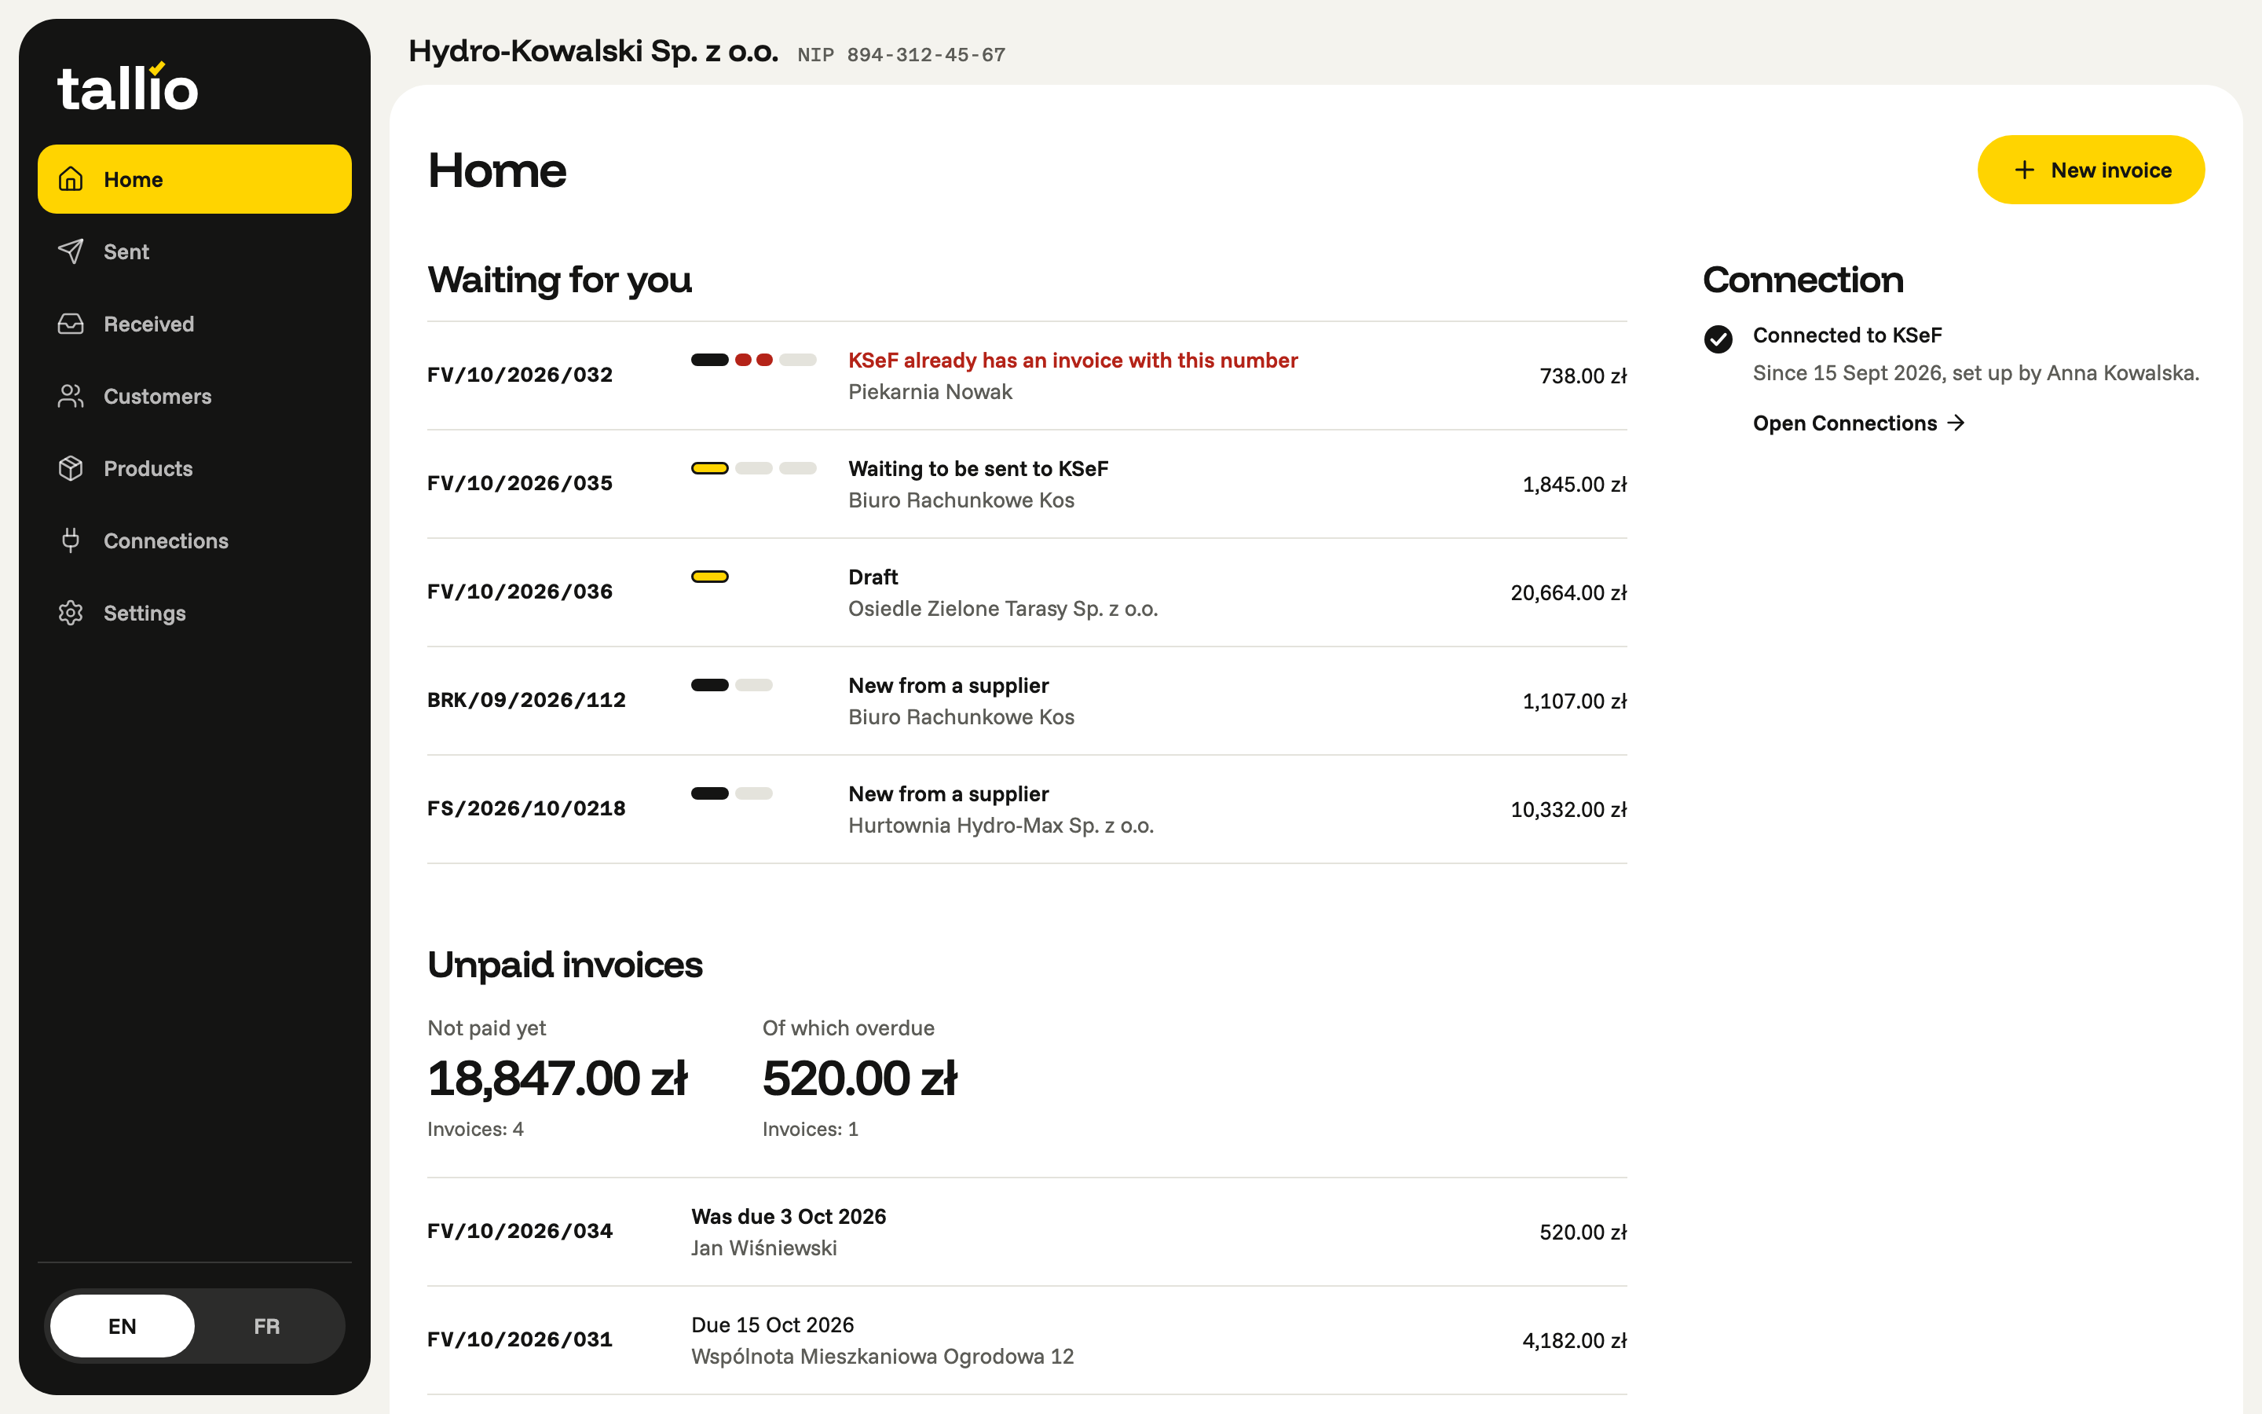Click the red KSeF duplicate number error
This screenshot has height=1414, width=2262.
pos(1073,360)
